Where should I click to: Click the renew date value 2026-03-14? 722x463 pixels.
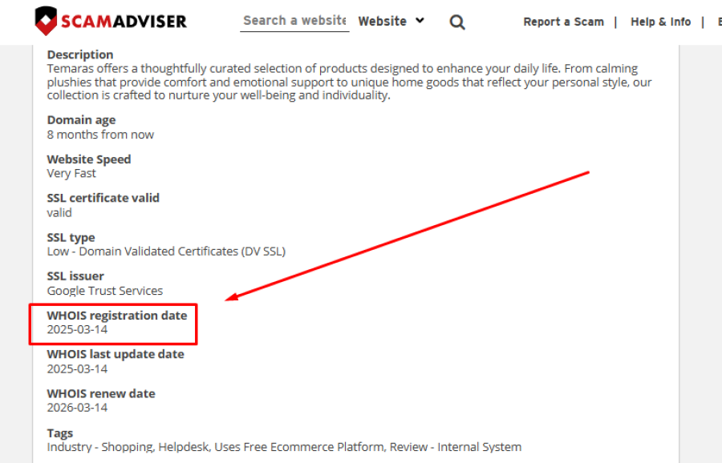[77, 408]
